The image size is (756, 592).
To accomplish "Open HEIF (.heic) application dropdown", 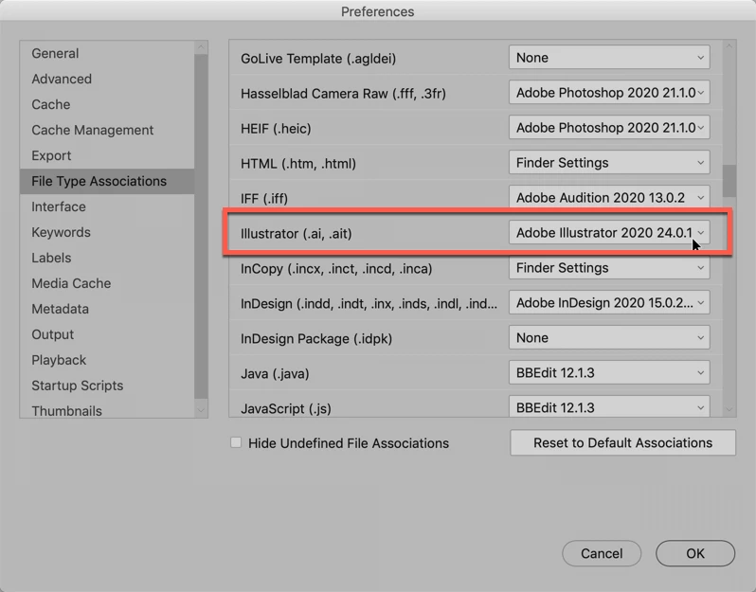I will 609,127.
